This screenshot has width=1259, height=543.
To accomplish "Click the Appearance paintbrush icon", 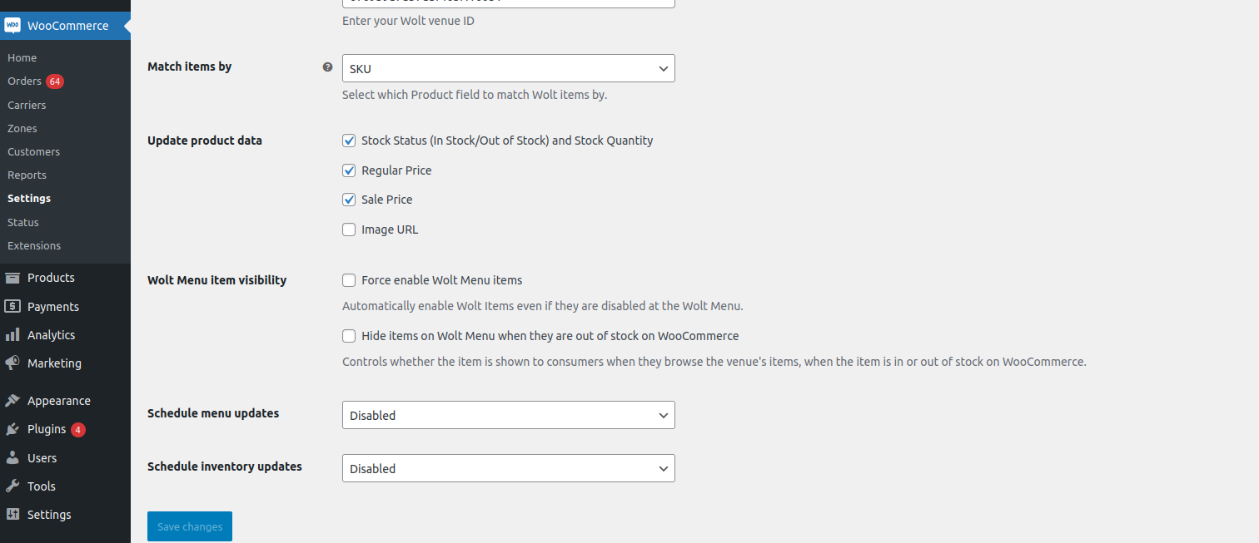I will tap(12, 400).
